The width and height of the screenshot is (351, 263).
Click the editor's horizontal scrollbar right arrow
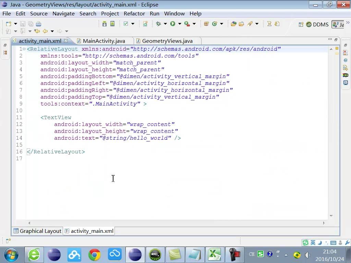pos(324,223)
